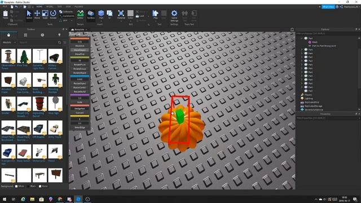This screenshot has width=361, height=203.
Task: Open the UI insert tool
Action: tap(109, 14)
